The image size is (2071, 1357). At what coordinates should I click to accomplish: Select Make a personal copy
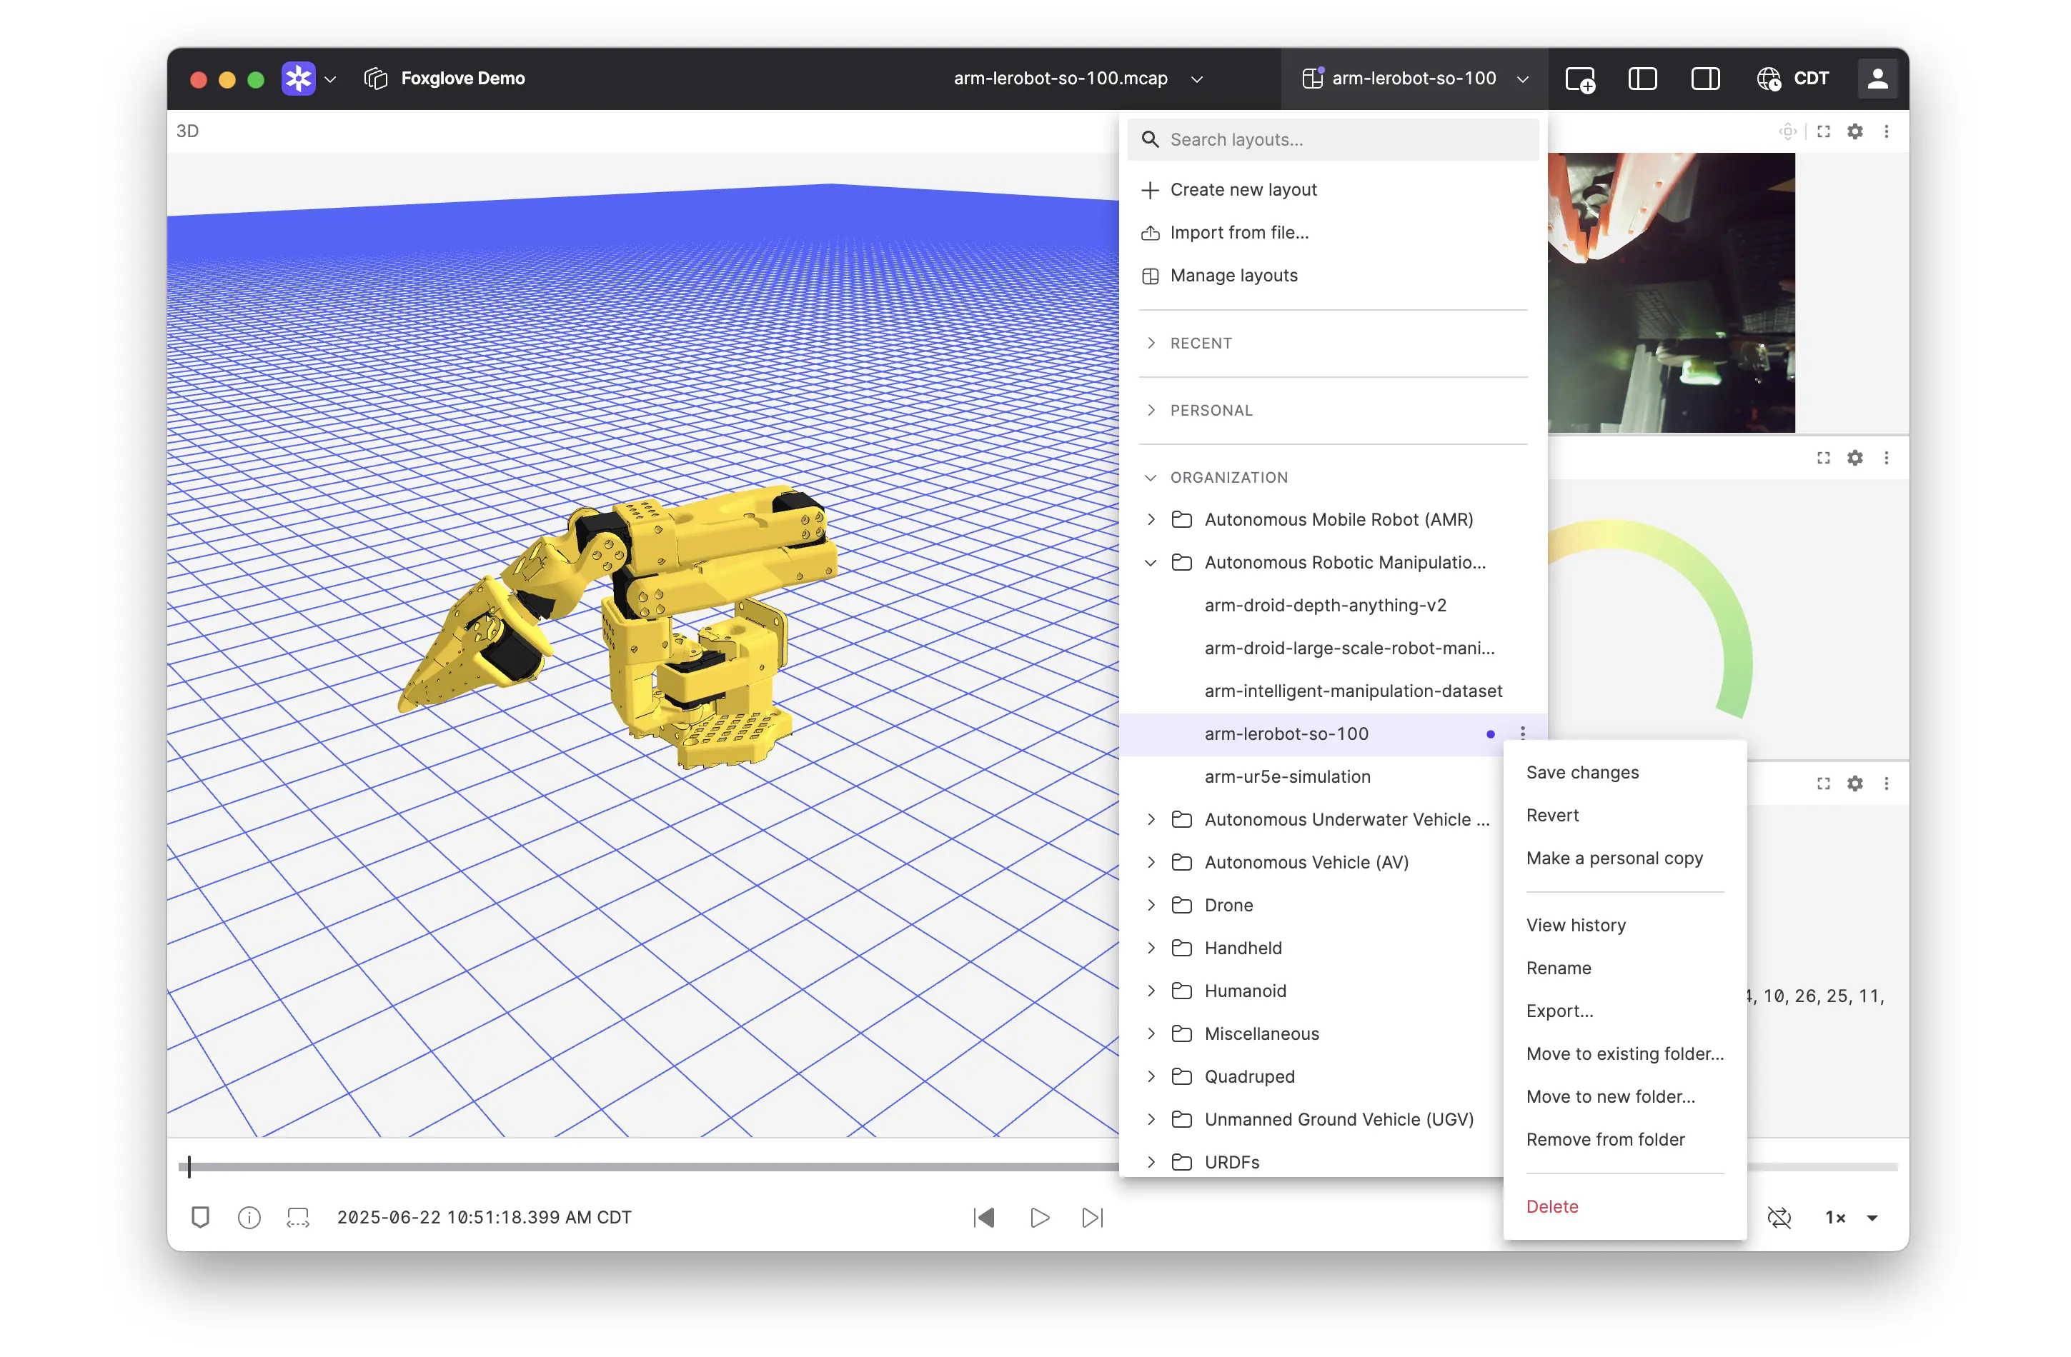click(x=1614, y=858)
